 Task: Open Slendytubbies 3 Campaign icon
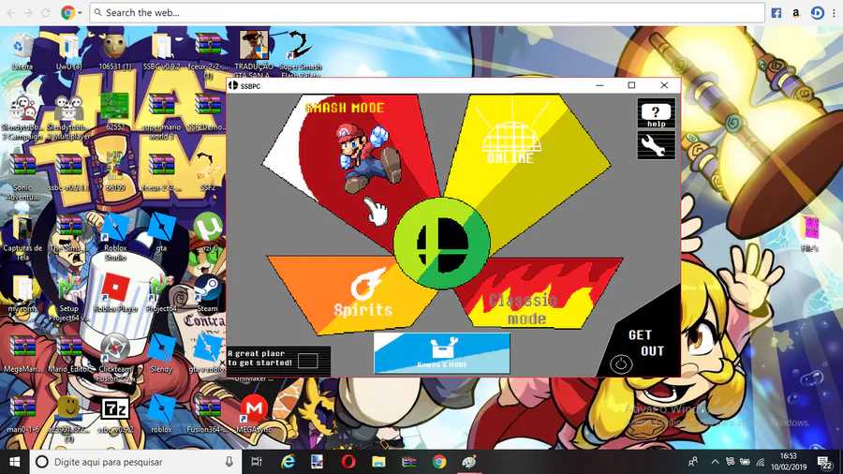pos(22,116)
